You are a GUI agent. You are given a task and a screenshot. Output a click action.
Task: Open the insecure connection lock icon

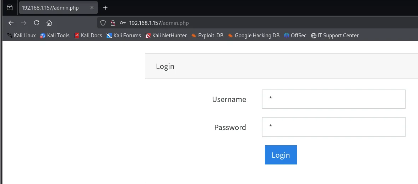(x=113, y=23)
